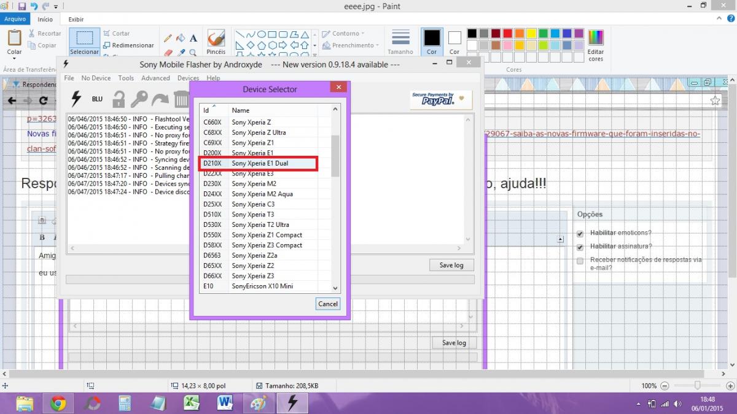Screen dimensions: 737x414
Task: Click the Selecionar selection tool
Action: 85,42
